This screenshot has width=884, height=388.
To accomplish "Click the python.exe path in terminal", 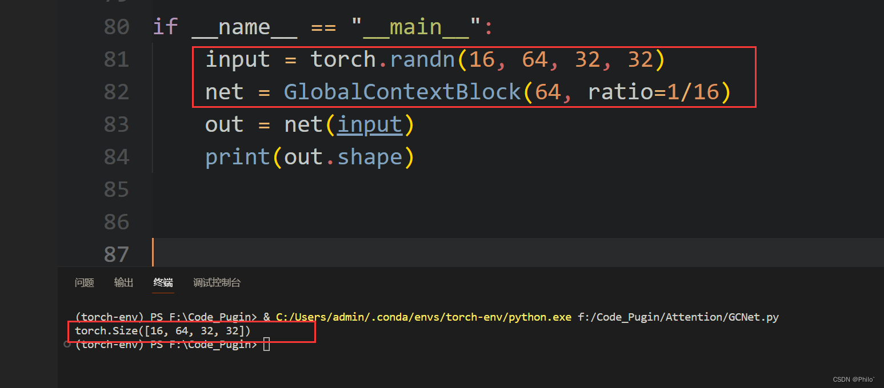I will tap(423, 317).
